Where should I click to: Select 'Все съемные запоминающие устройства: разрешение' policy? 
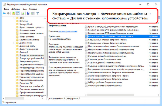click(x=116, y=69)
